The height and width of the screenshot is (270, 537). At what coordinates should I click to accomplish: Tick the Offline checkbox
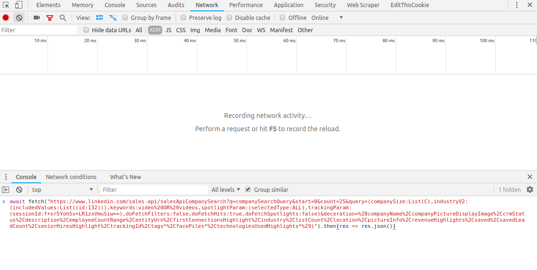(283, 18)
